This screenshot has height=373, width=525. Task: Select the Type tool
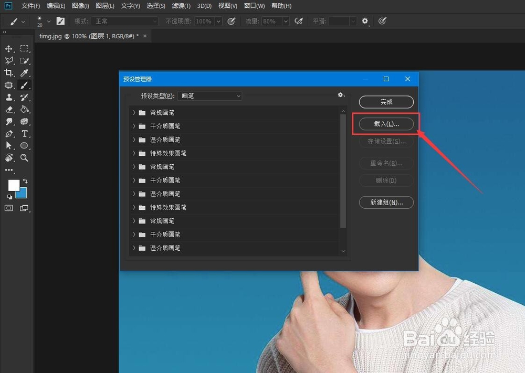pyautogui.click(x=24, y=134)
